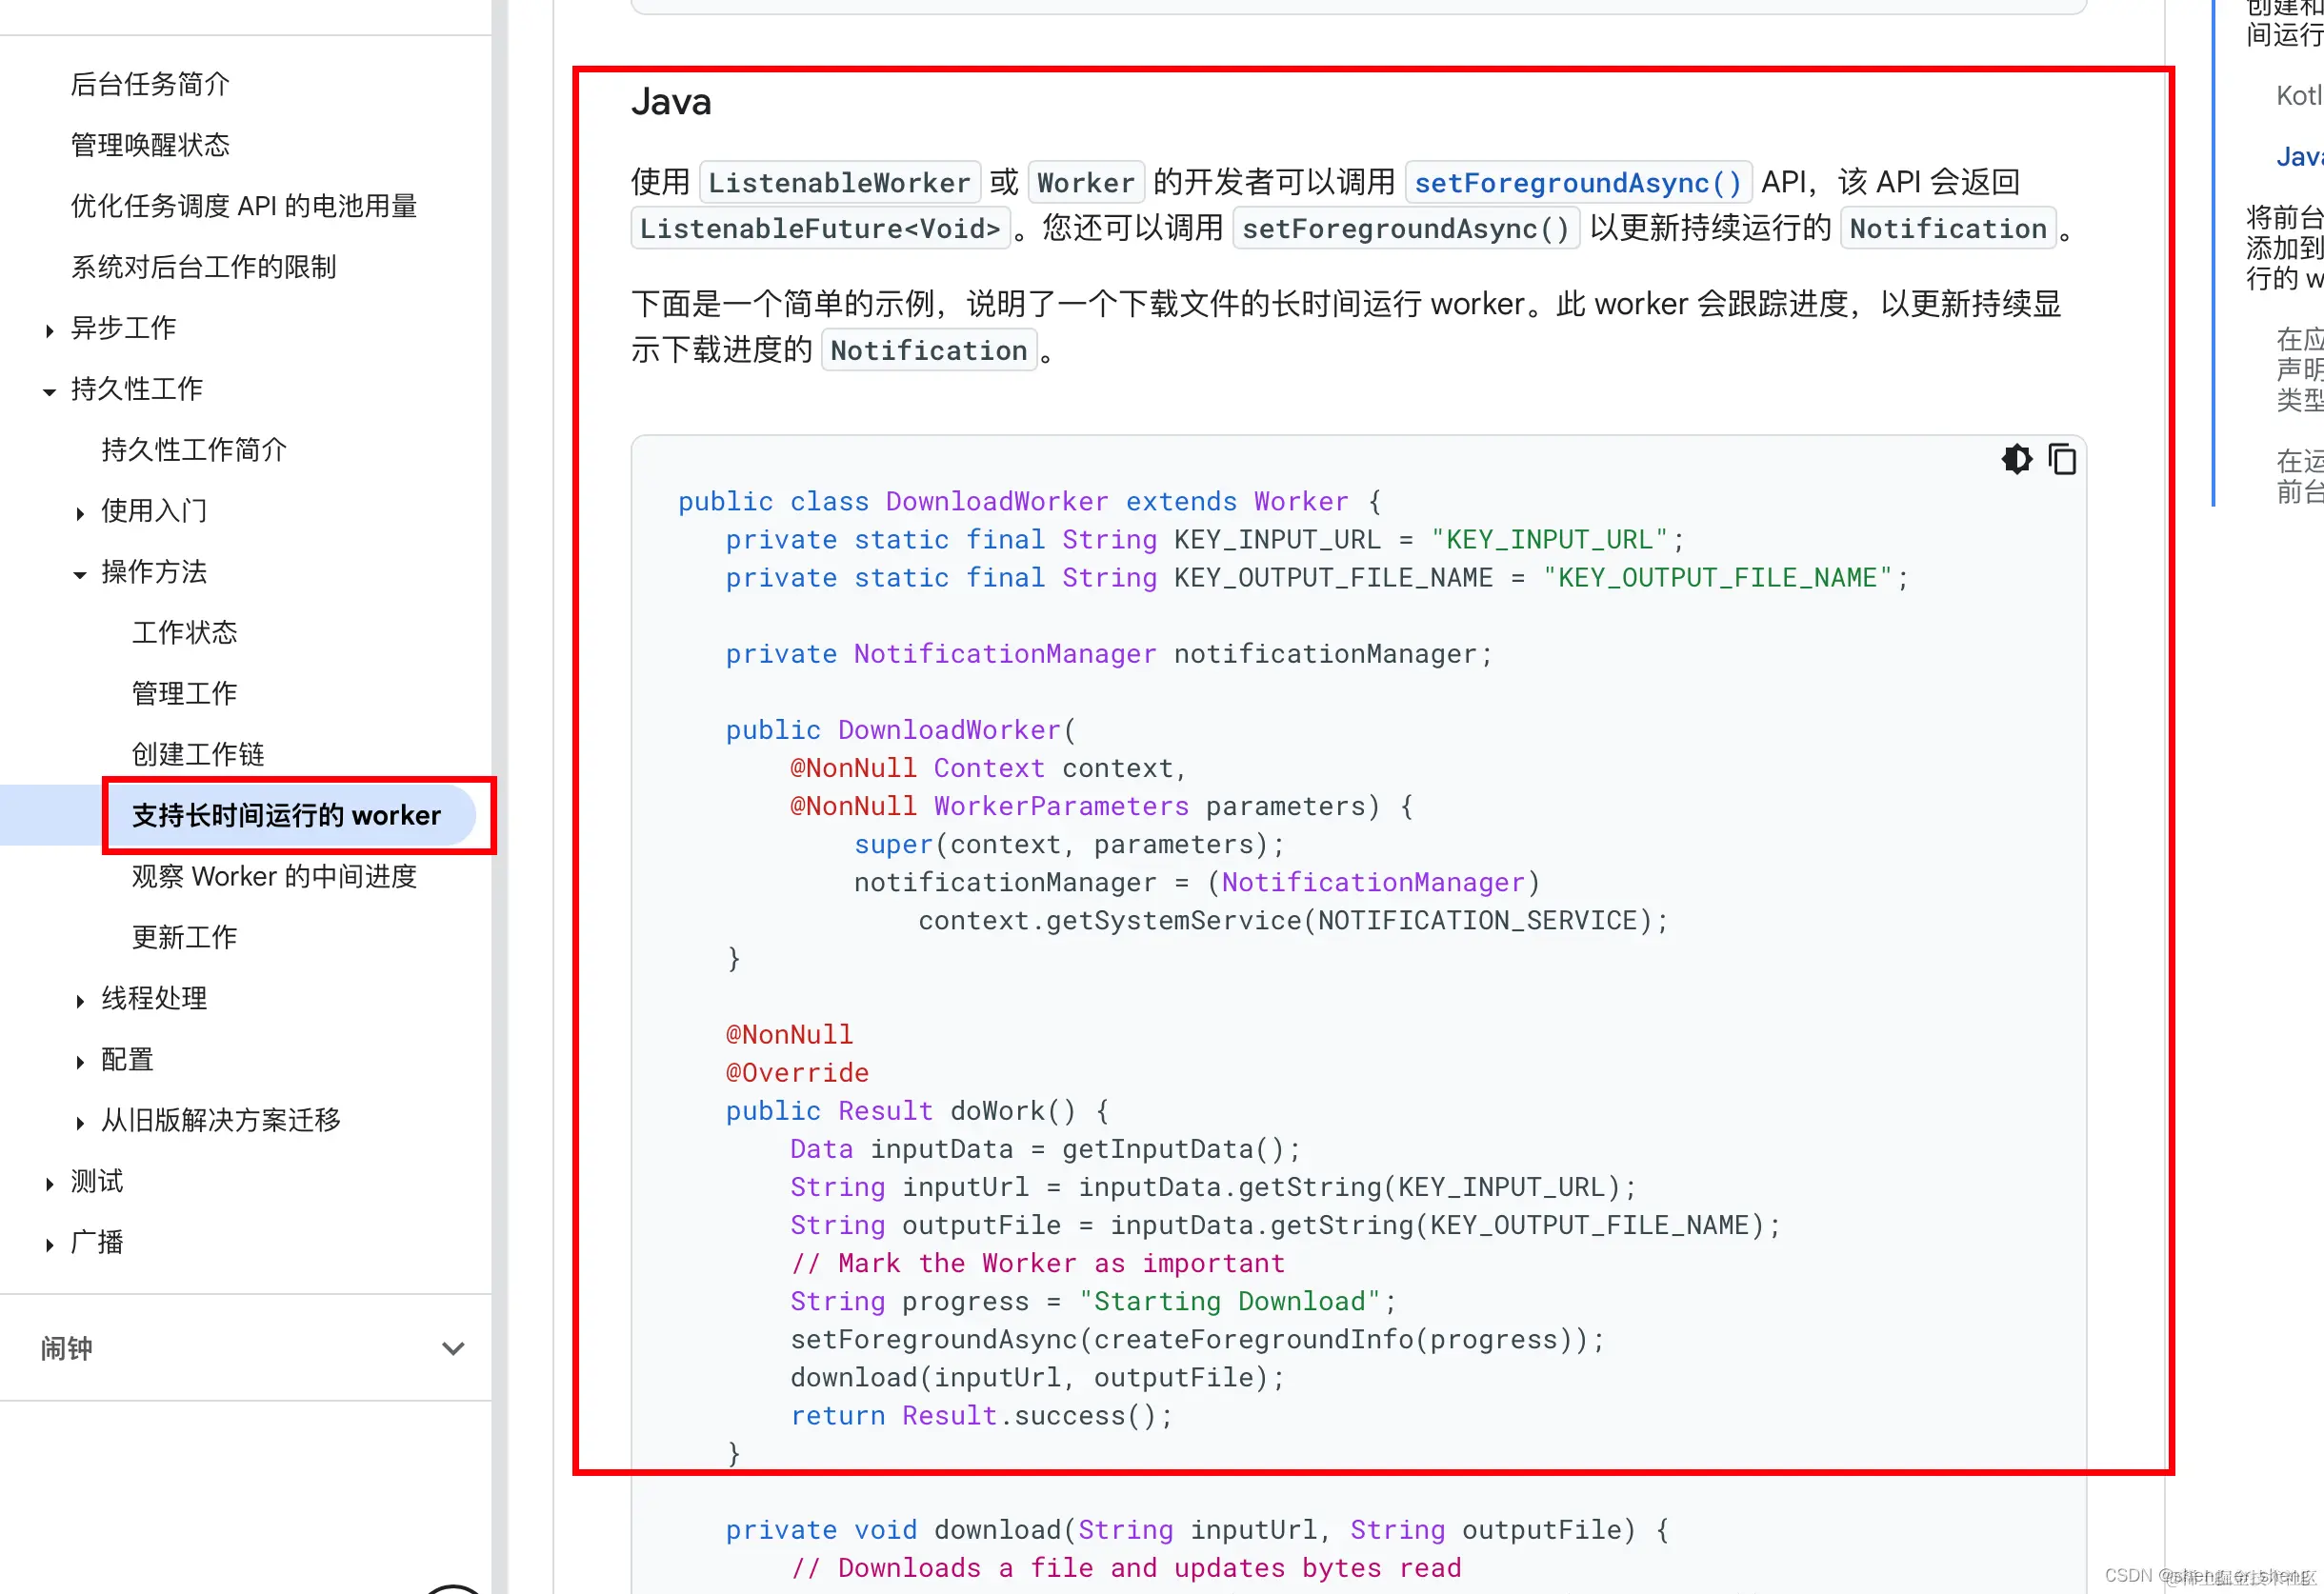
Task: Open 系统对后台工作的限制 page
Action: point(203,267)
